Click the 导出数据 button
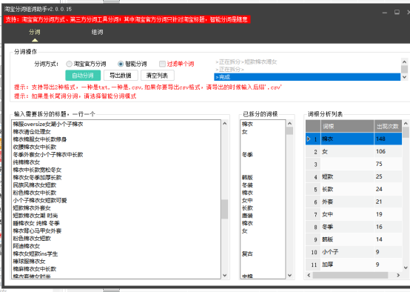410x292 pixels. pyautogui.click(x=121, y=76)
